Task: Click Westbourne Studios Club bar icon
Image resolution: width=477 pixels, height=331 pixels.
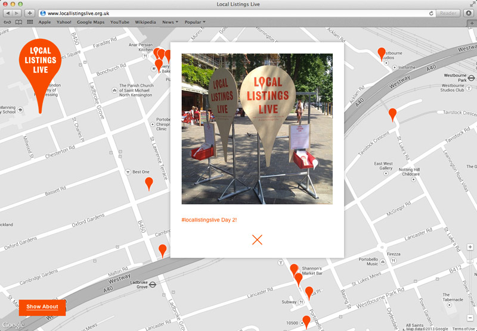Action: (469, 88)
